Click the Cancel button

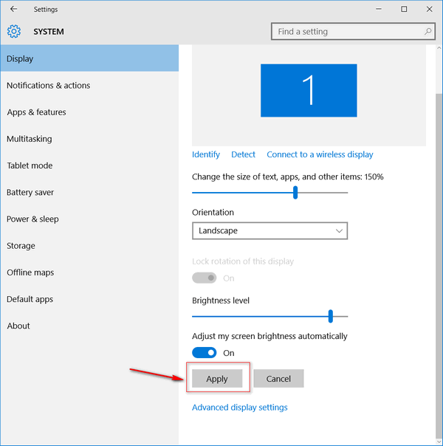click(x=278, y=379)
